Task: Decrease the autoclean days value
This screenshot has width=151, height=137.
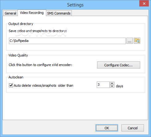Action: click(x=112, y=86)
